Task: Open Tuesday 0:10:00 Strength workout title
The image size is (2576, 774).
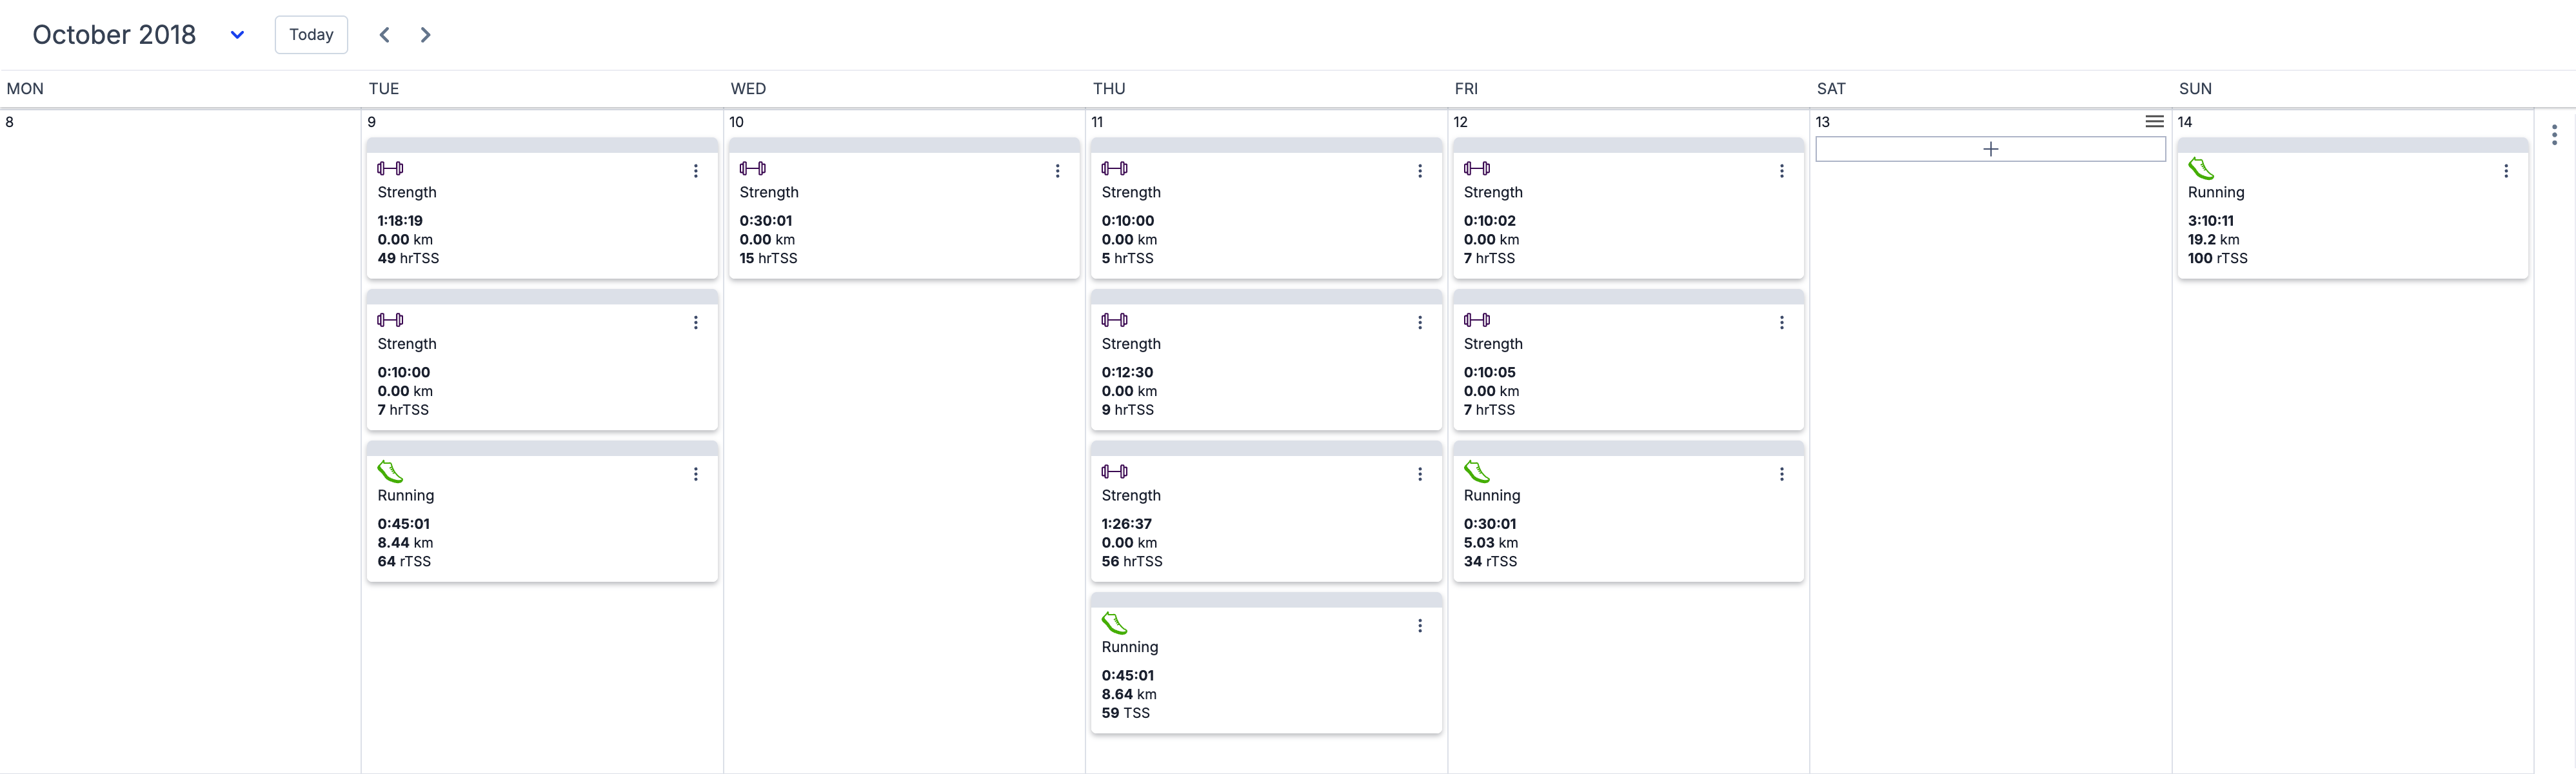Action: (x=407, y=344)
